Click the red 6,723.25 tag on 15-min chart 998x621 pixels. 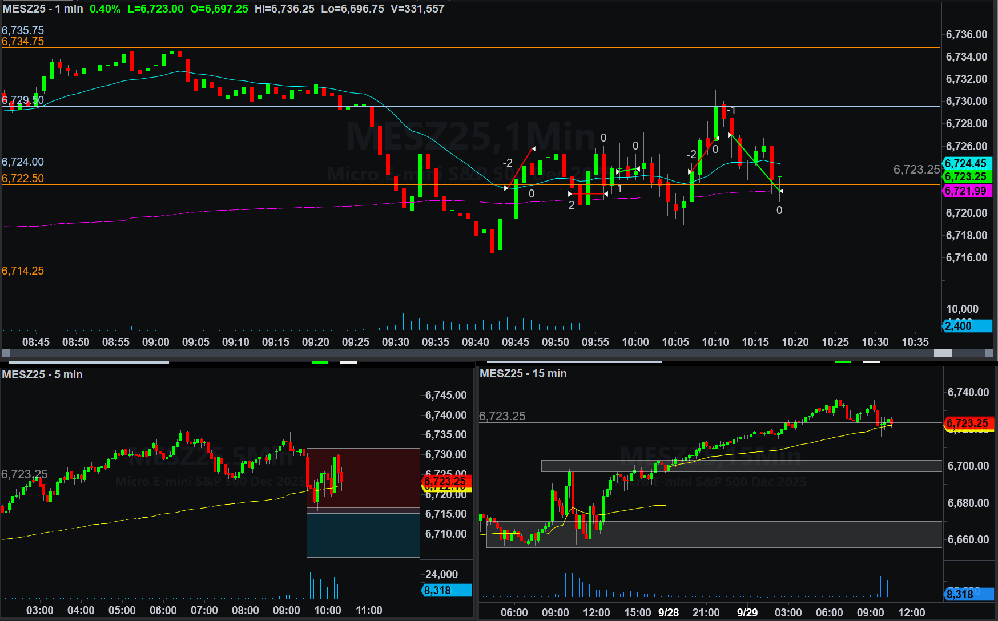[968, 423]
